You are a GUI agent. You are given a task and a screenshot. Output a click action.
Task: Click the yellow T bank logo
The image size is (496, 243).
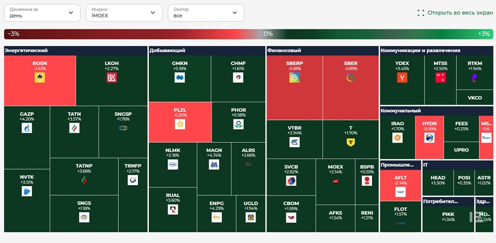pos(351,143)
